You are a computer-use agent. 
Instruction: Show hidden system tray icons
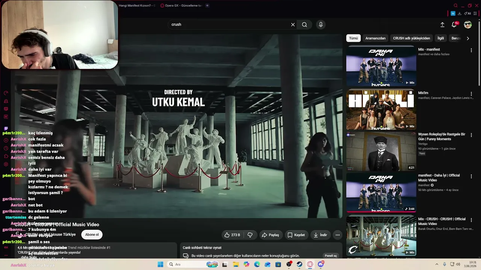click(437, 264)
